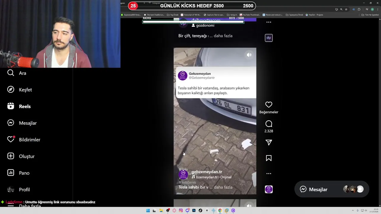Screen dimensions: 381x214
Task: Open the Transcript of bookmark
Action: click(x=191, y=15)
